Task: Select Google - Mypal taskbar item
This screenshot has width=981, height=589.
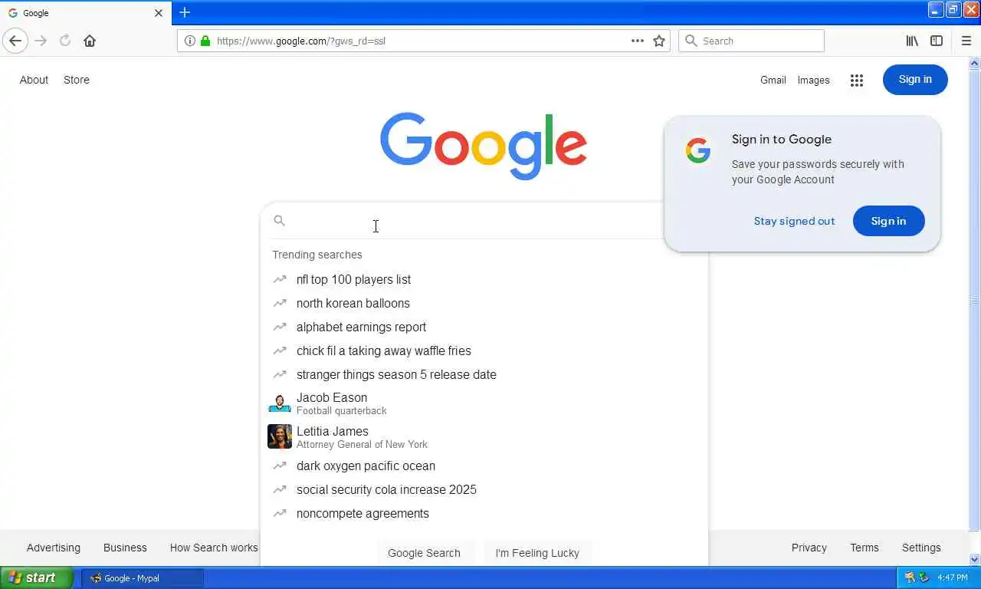Action: (143, 577)
